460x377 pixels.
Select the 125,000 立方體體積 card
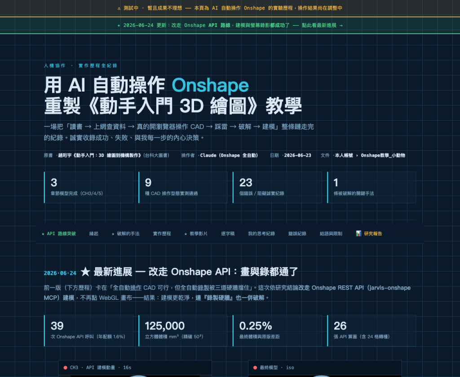tap(183, 331)
